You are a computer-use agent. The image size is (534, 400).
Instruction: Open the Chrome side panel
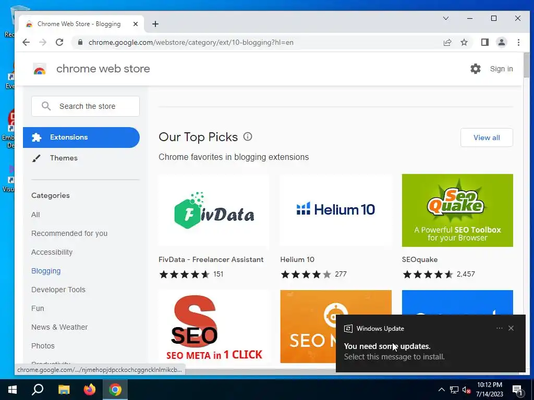[x=484, y=42]
